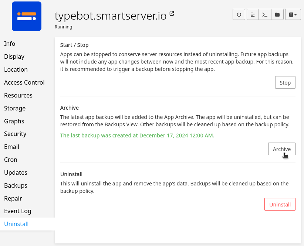Navigate to Backups in sidebar

(x=16, y=185)
